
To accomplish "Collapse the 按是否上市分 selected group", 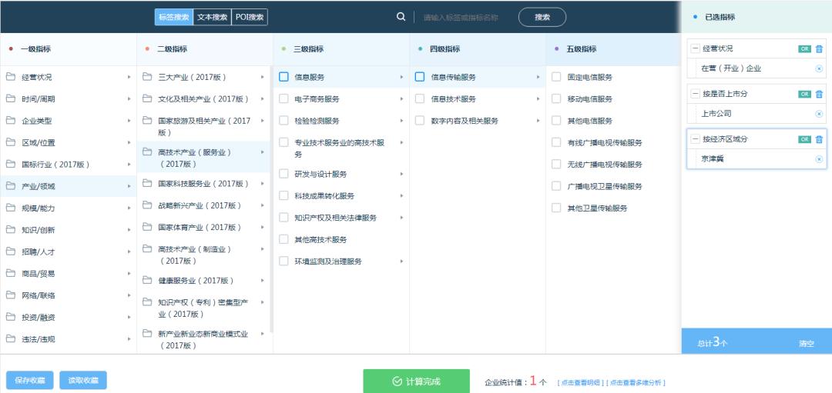I will [695, 94].
